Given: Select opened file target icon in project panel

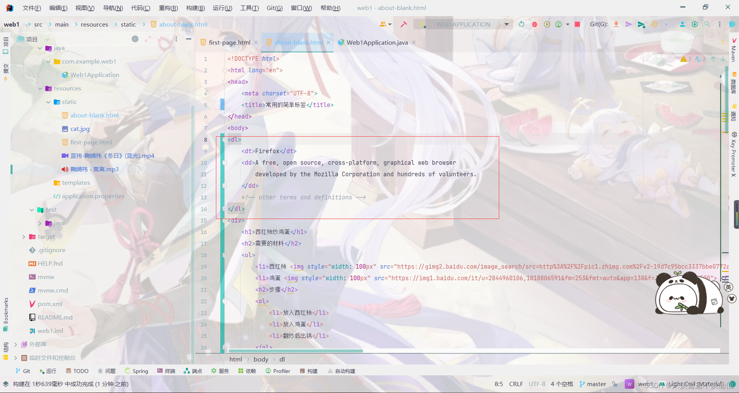Looking at the screenshot, I should pos(135,39).
